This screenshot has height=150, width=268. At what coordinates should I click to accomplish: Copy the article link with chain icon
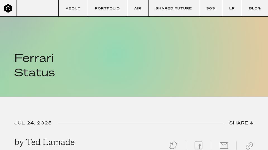pos(249,146)
